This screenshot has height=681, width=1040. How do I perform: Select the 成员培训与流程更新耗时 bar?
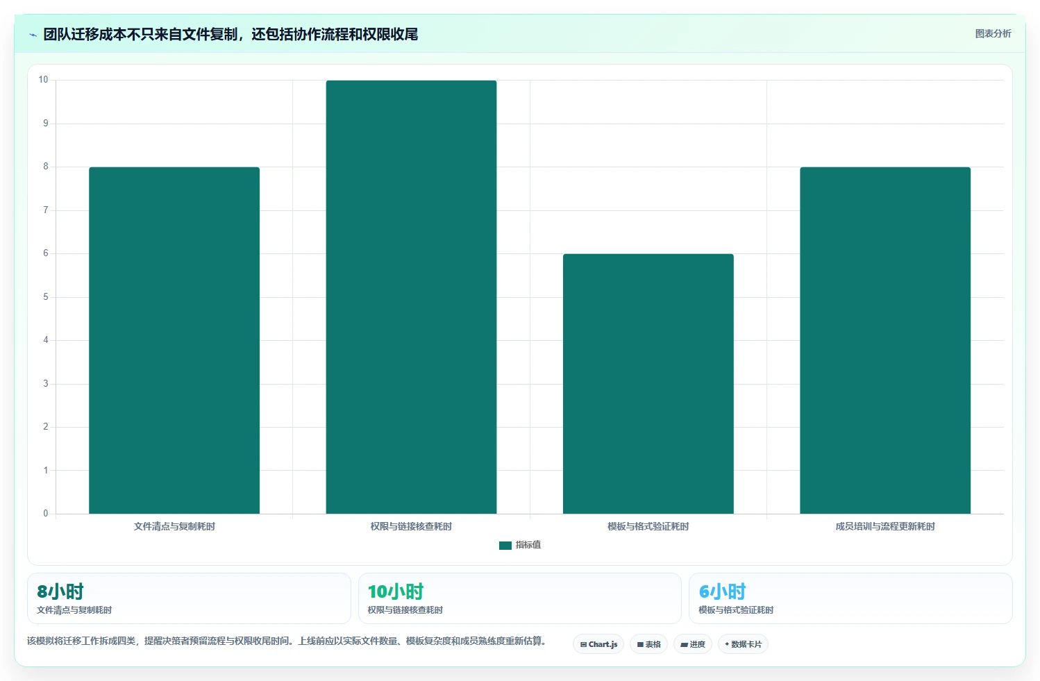(885, 340)
